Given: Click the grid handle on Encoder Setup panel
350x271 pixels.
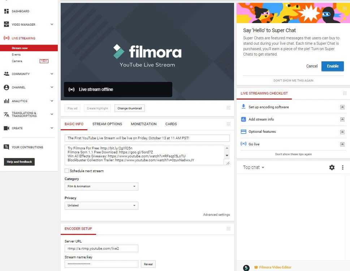Looking at the screenshot, I should [228, 229].
